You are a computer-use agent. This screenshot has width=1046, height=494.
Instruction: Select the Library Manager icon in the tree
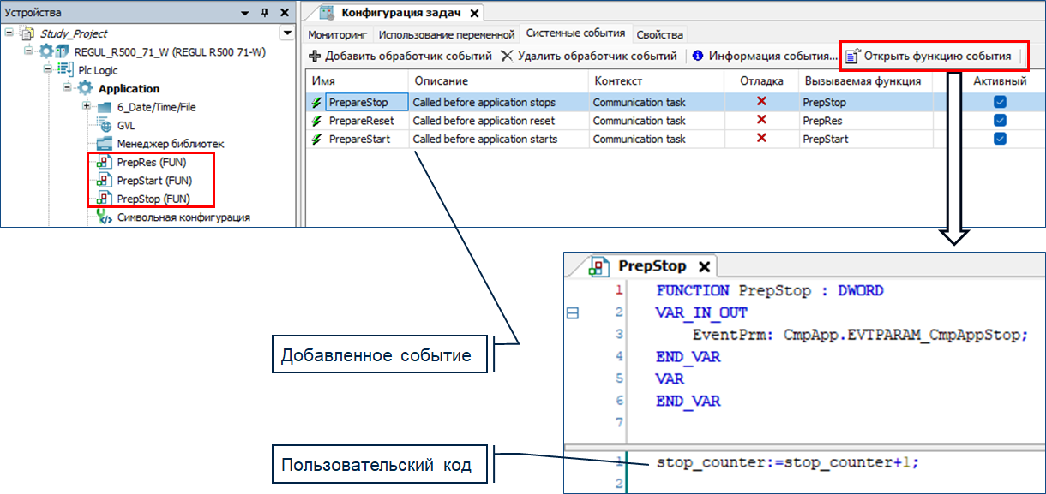(104, 144)
